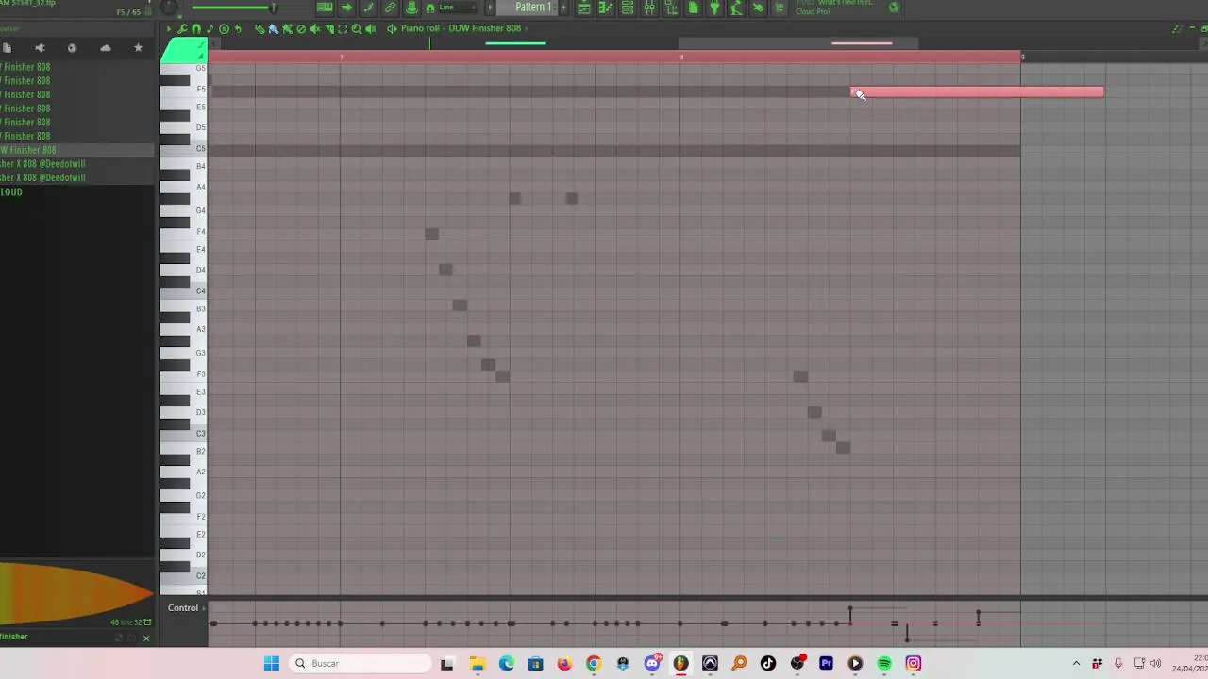Click the horizontal zoom scrollbar above grid

pyautogui.click(x=797, y=43)
